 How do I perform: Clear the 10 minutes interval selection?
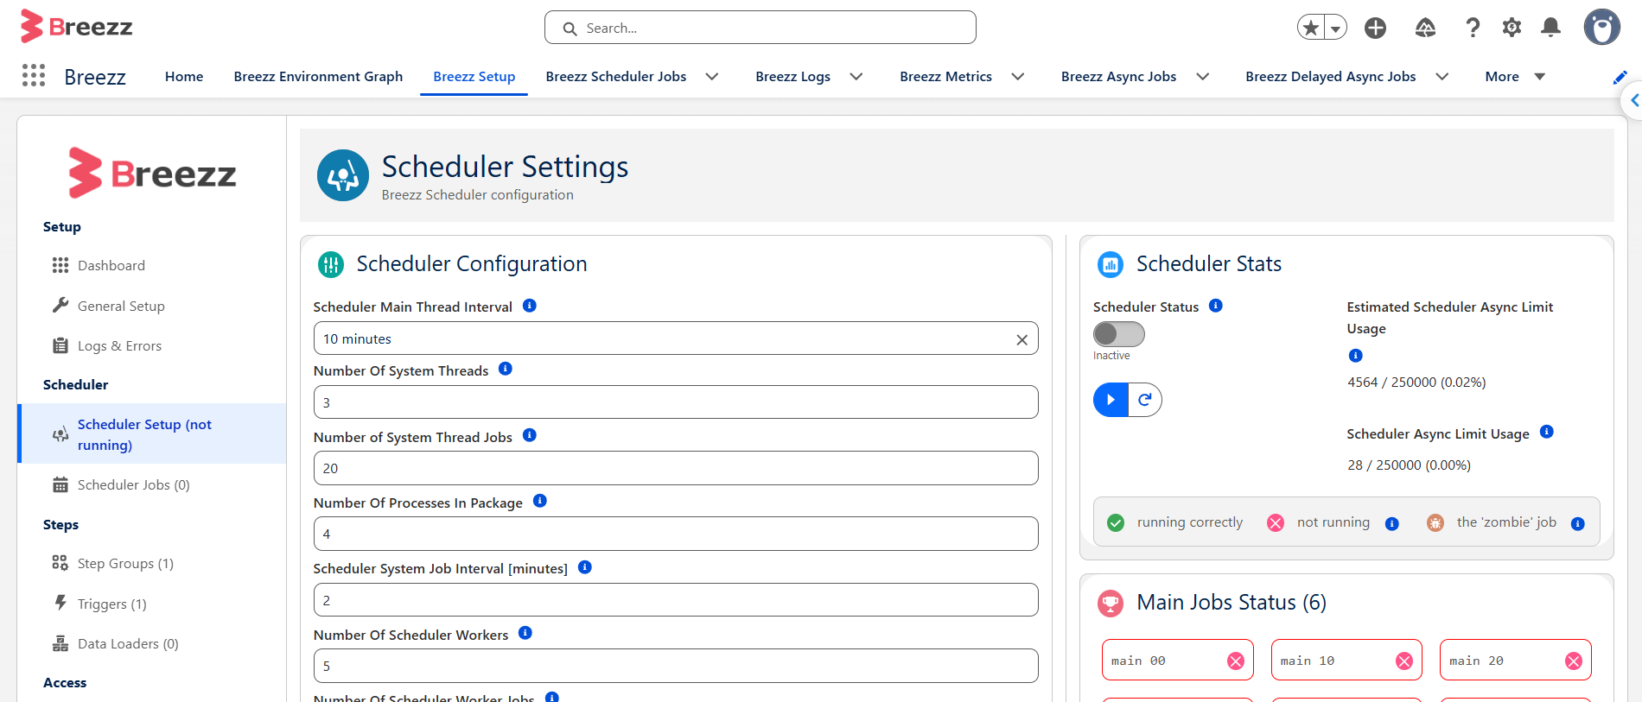tap(1021, 339)
